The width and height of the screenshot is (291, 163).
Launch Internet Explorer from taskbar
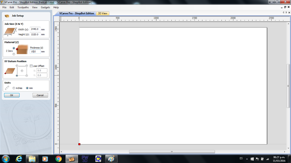pos(19,159)
